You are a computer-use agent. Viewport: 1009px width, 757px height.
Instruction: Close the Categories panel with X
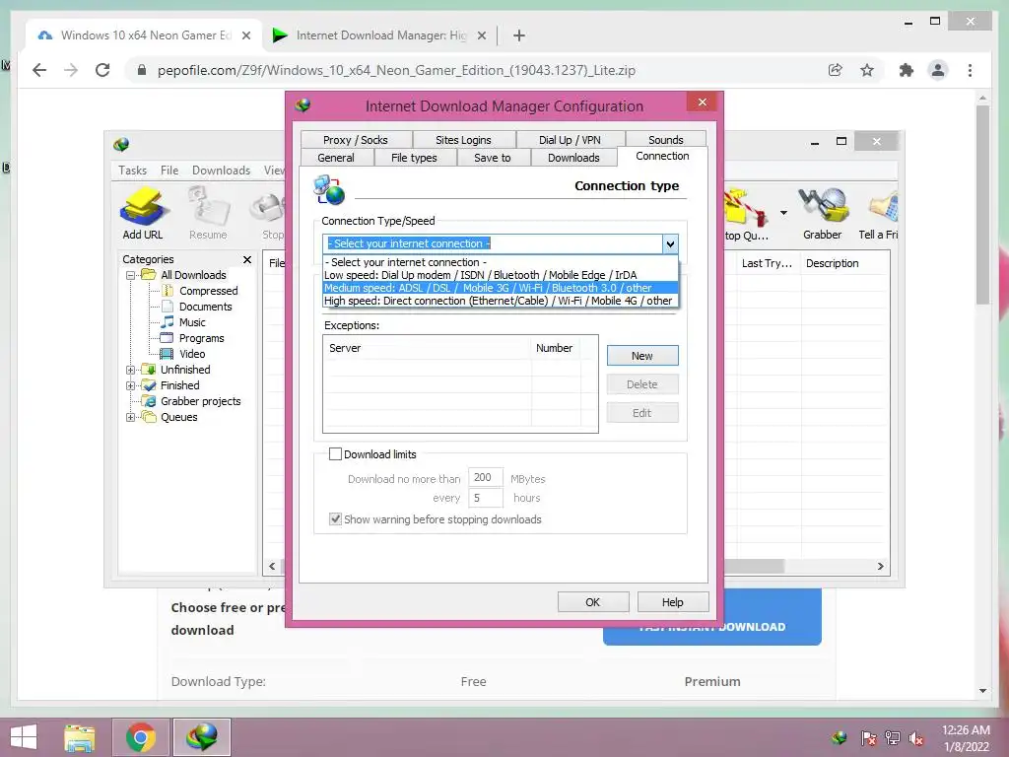247,259
